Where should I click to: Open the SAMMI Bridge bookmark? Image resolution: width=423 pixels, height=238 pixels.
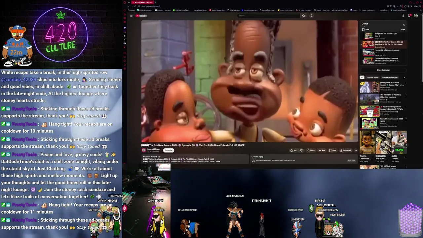(233, 10)
